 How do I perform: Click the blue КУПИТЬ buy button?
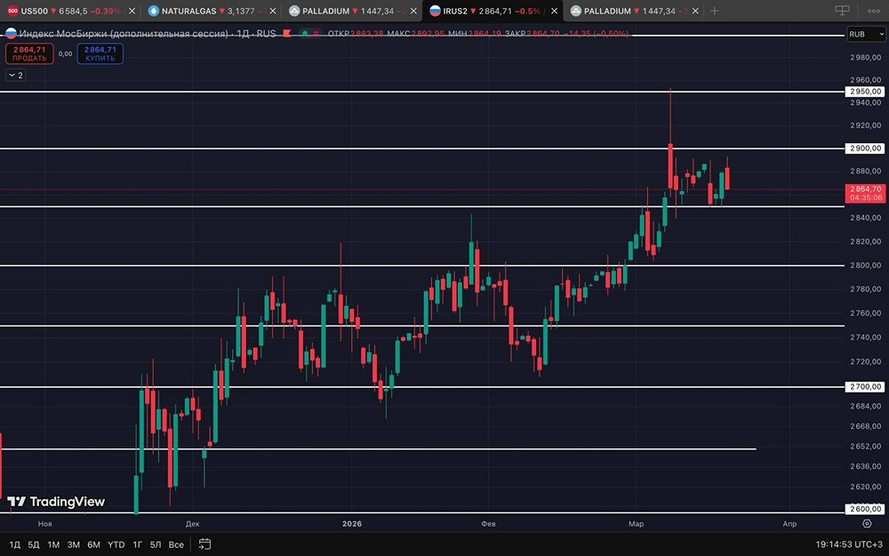[100, 54]
